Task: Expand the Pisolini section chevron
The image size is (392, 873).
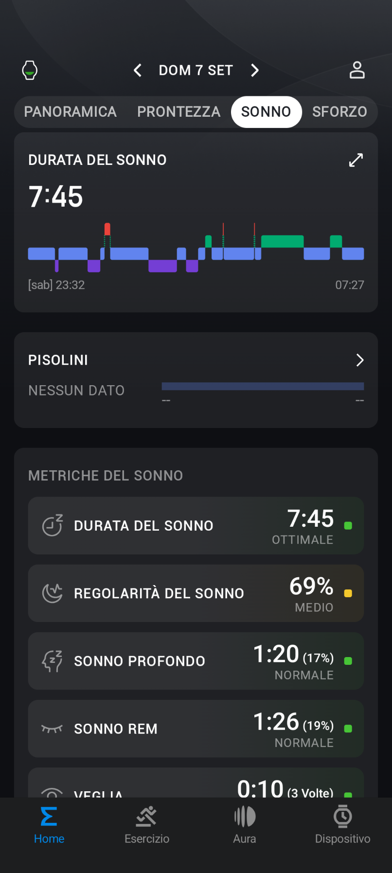Action: (x=359, y=360)
